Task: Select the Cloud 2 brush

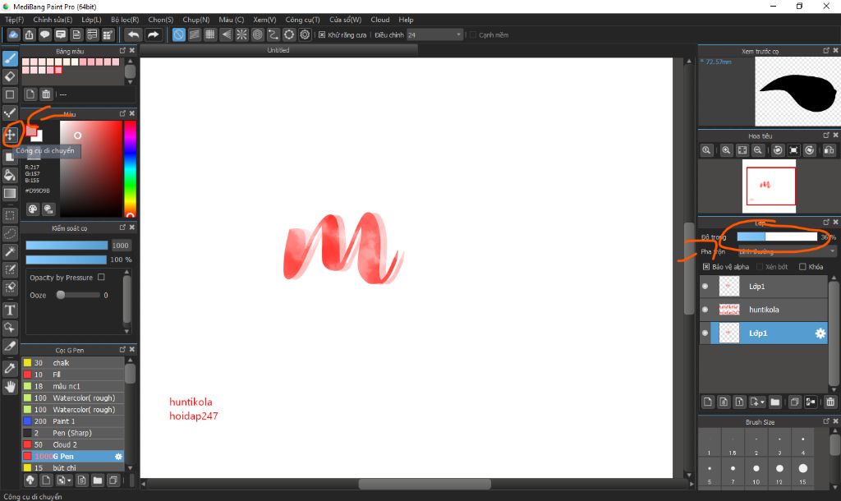Action: tap(73, 444)
